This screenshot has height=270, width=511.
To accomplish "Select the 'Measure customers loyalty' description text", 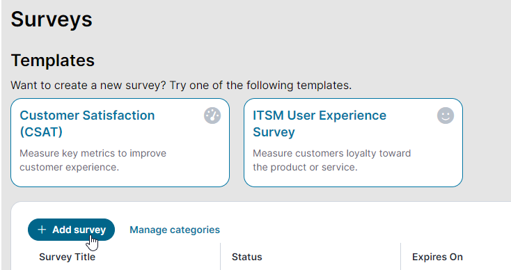I will coord(332,160).
